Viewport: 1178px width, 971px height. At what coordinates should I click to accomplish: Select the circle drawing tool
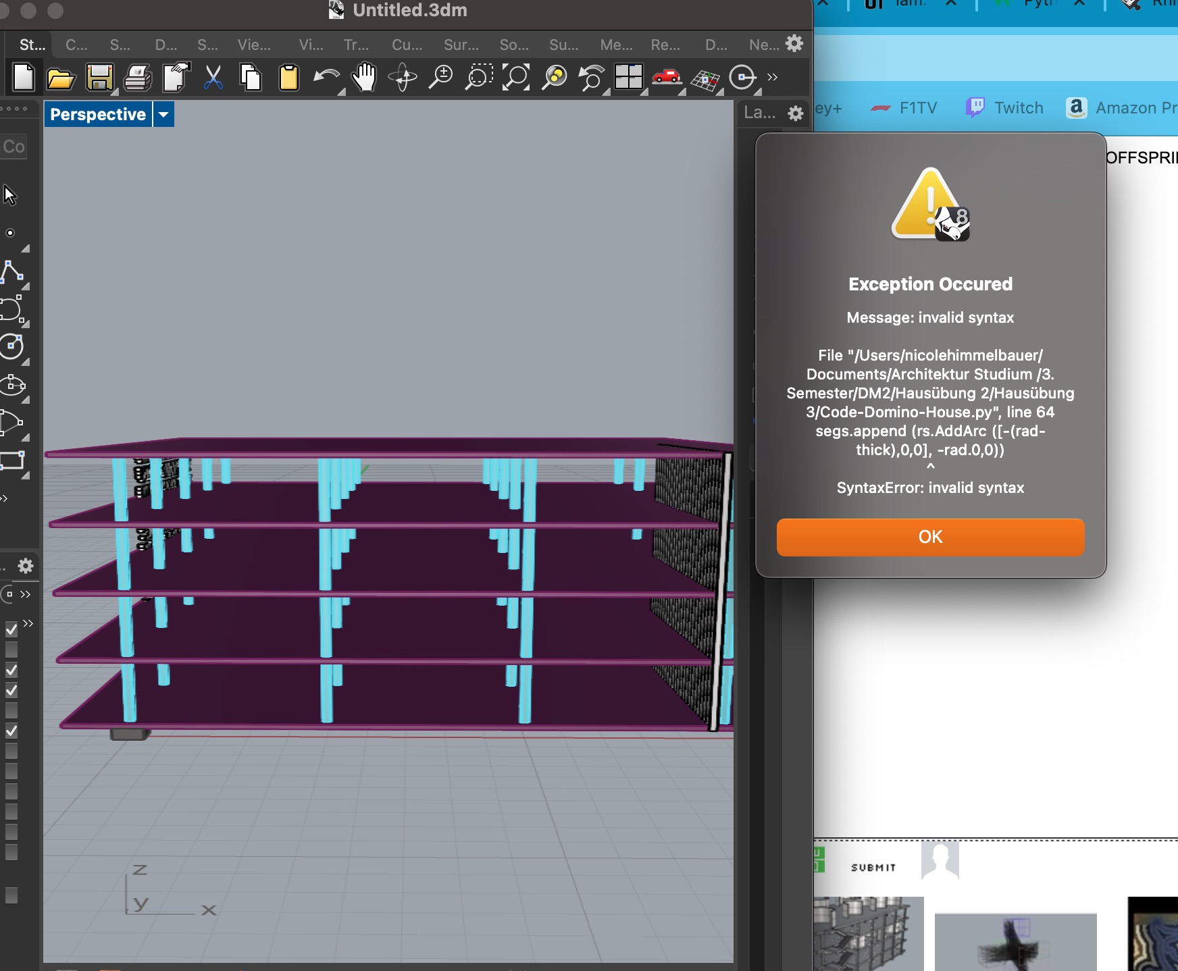[11, 346]
